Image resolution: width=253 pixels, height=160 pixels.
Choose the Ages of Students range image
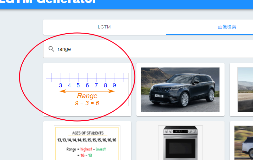[87, 143]
